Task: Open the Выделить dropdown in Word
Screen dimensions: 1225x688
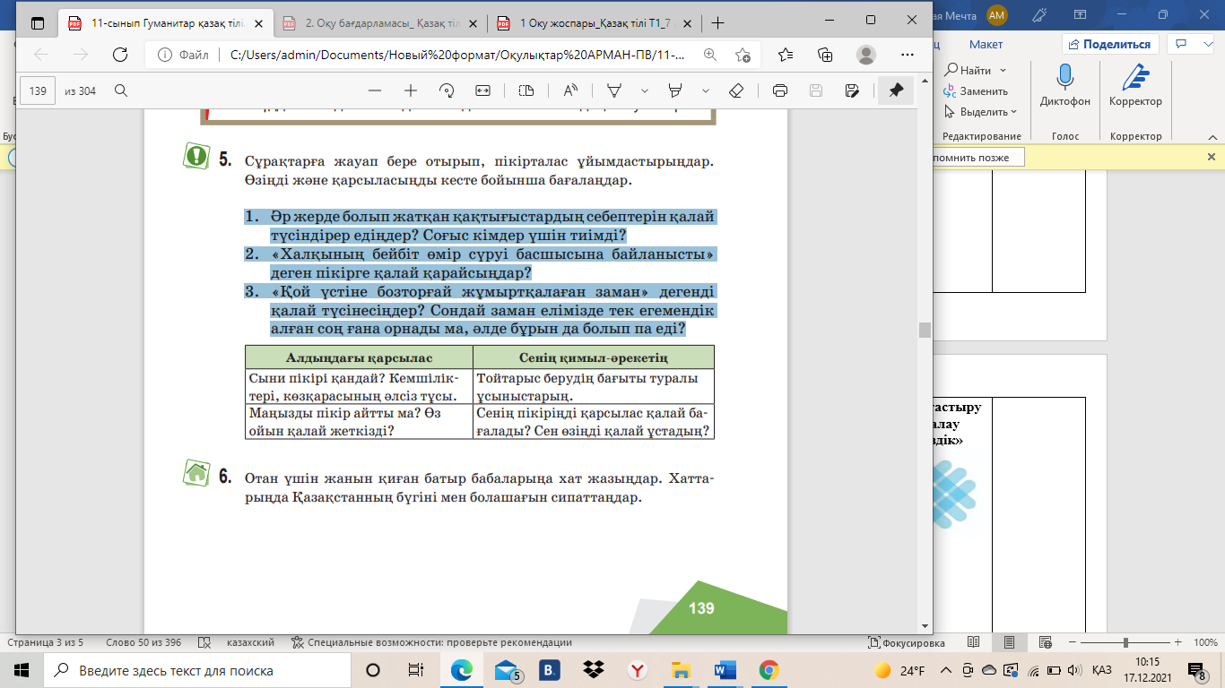Action: 980,112
